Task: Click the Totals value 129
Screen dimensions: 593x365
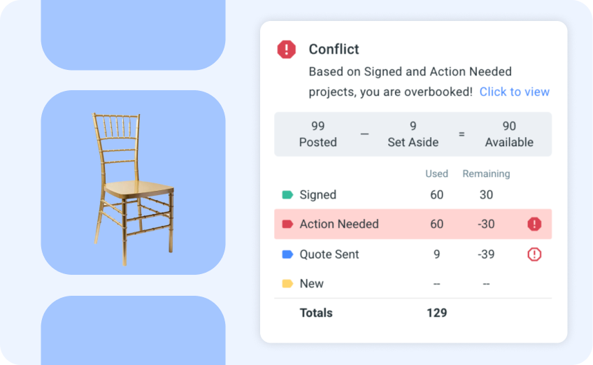Action: pyautogui.click(x=436, y=313)
